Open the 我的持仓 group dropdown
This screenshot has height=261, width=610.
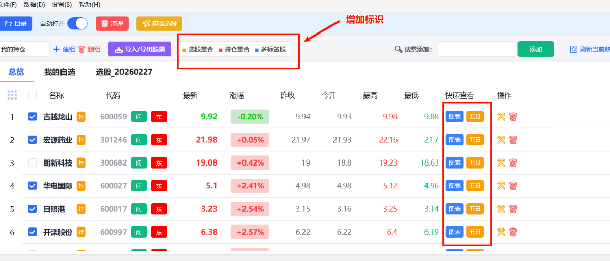click(x=23, y=49)
